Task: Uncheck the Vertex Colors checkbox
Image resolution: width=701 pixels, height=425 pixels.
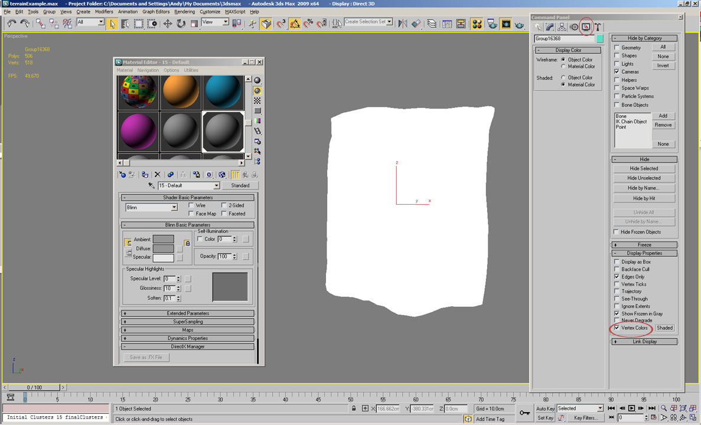Action: pyautogui.click(x=617, y=328)
